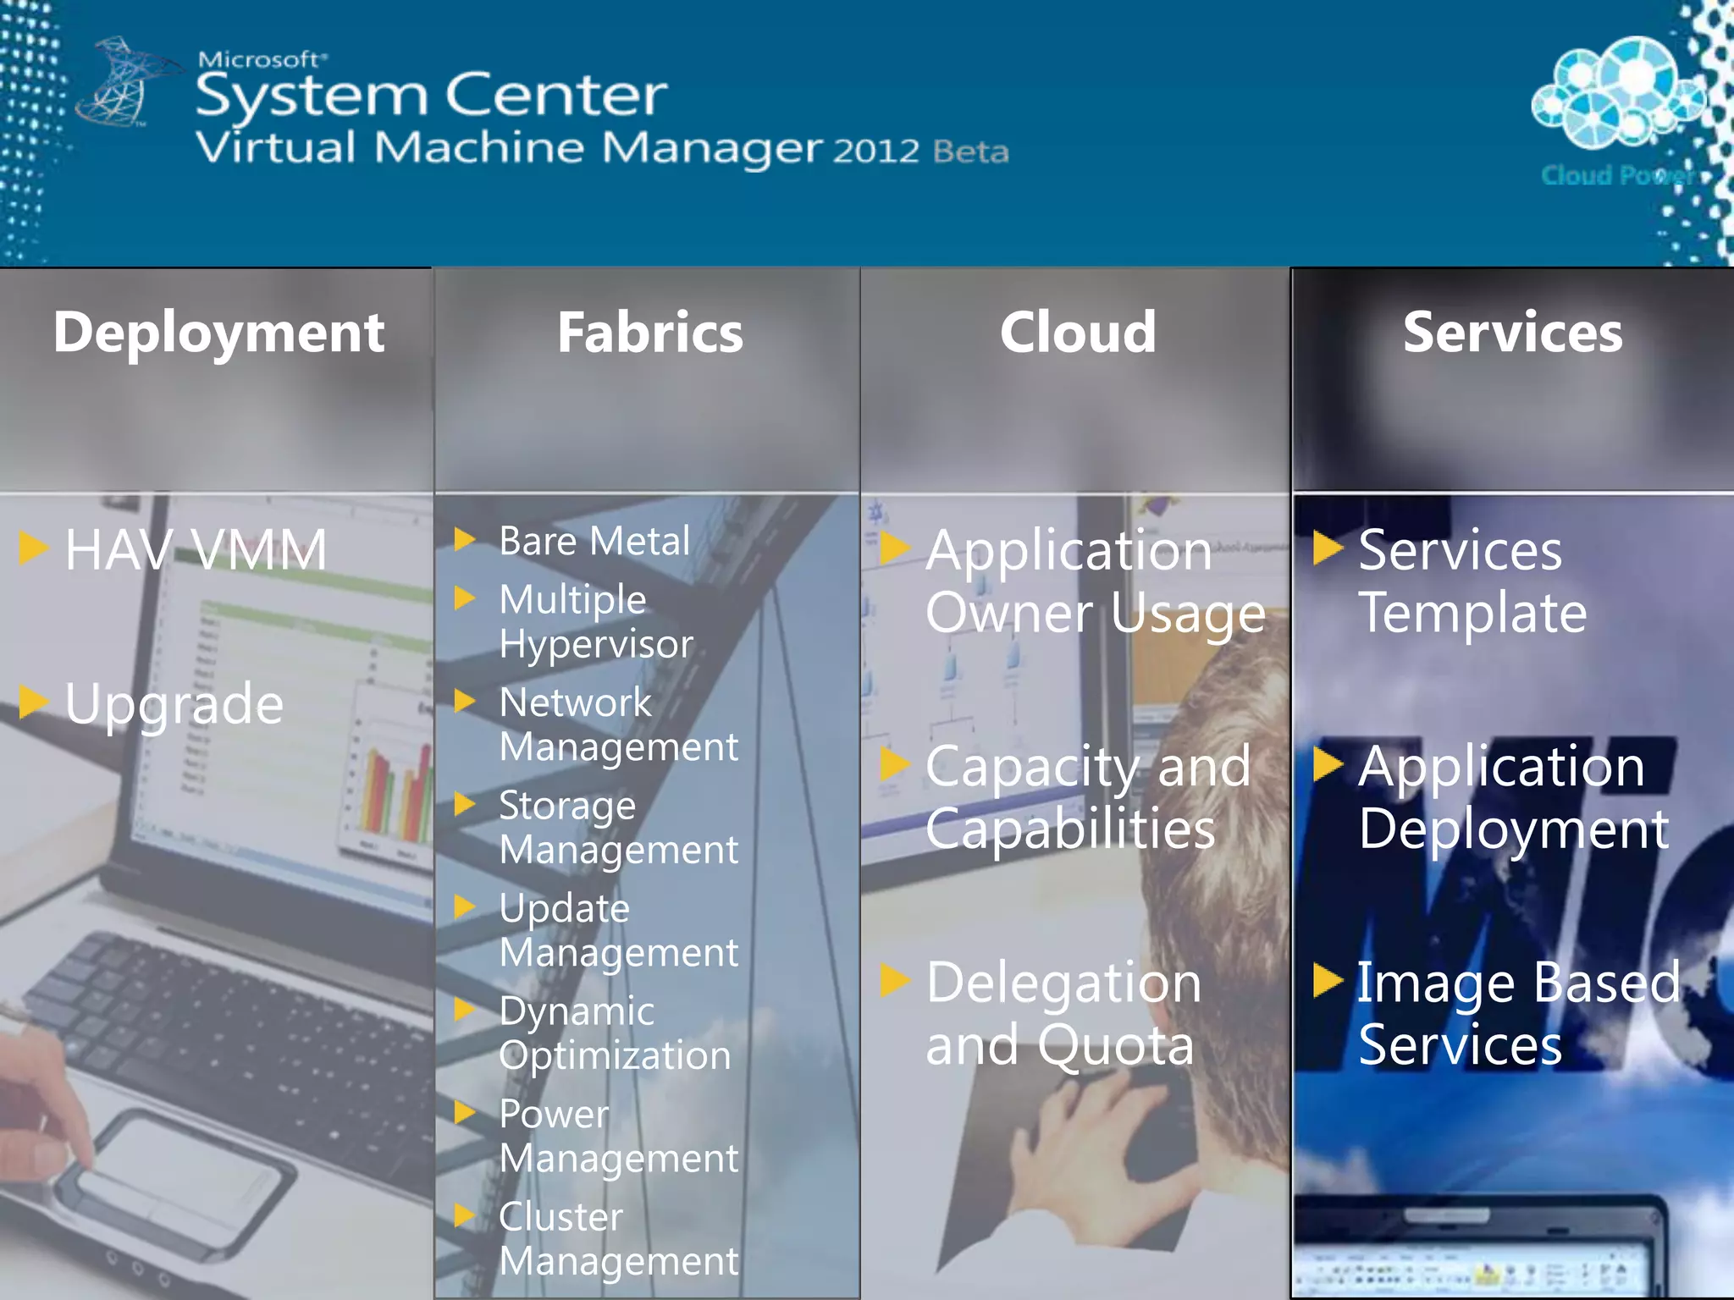Click the '2012 Beta' label

pyautogui.click(x=921, y=151)
